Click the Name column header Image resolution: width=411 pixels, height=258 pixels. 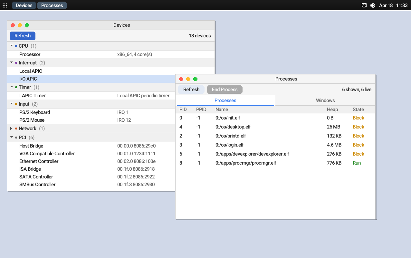point(222,110)
